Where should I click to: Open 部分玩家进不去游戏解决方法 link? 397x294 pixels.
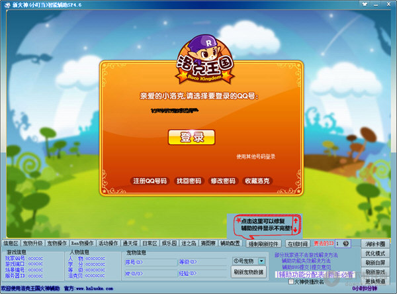coord(306,255)
